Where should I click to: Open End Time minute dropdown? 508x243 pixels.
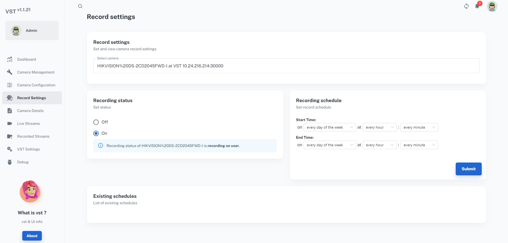click(x=419, y=145)
